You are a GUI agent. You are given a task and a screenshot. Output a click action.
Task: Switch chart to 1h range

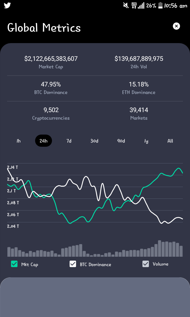coord(18,141)
